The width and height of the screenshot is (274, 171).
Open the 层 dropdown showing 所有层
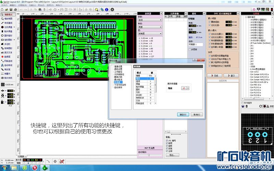[x=150, y=34]
